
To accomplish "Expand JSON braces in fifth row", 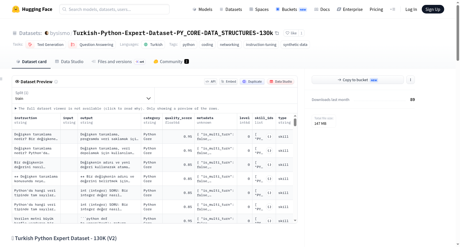I will tap(269, 193).
